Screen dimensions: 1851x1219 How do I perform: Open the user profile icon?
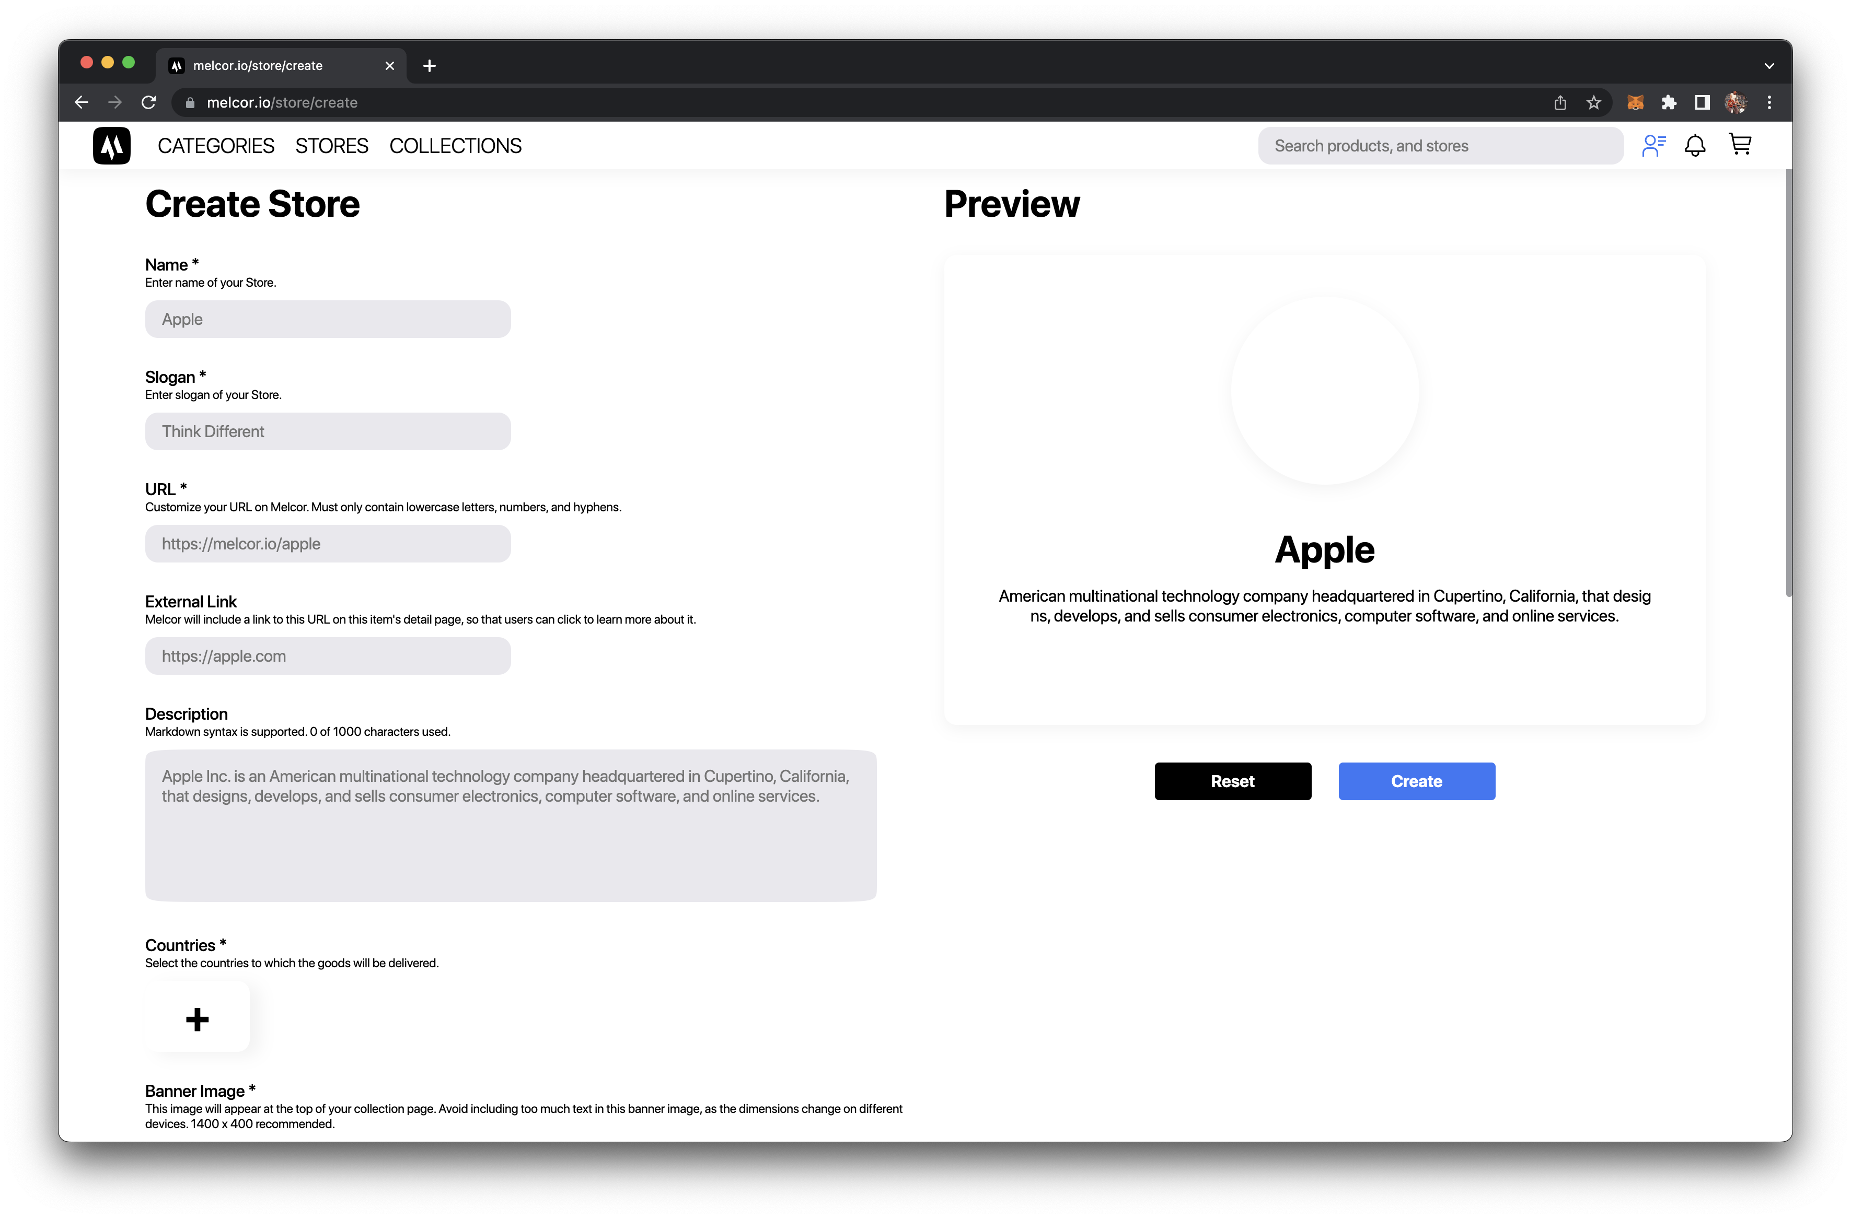(1653, 145)
